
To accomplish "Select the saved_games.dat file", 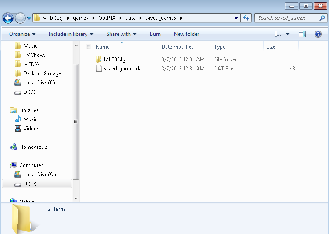I will pyautogui.click(x=123, y=69).
